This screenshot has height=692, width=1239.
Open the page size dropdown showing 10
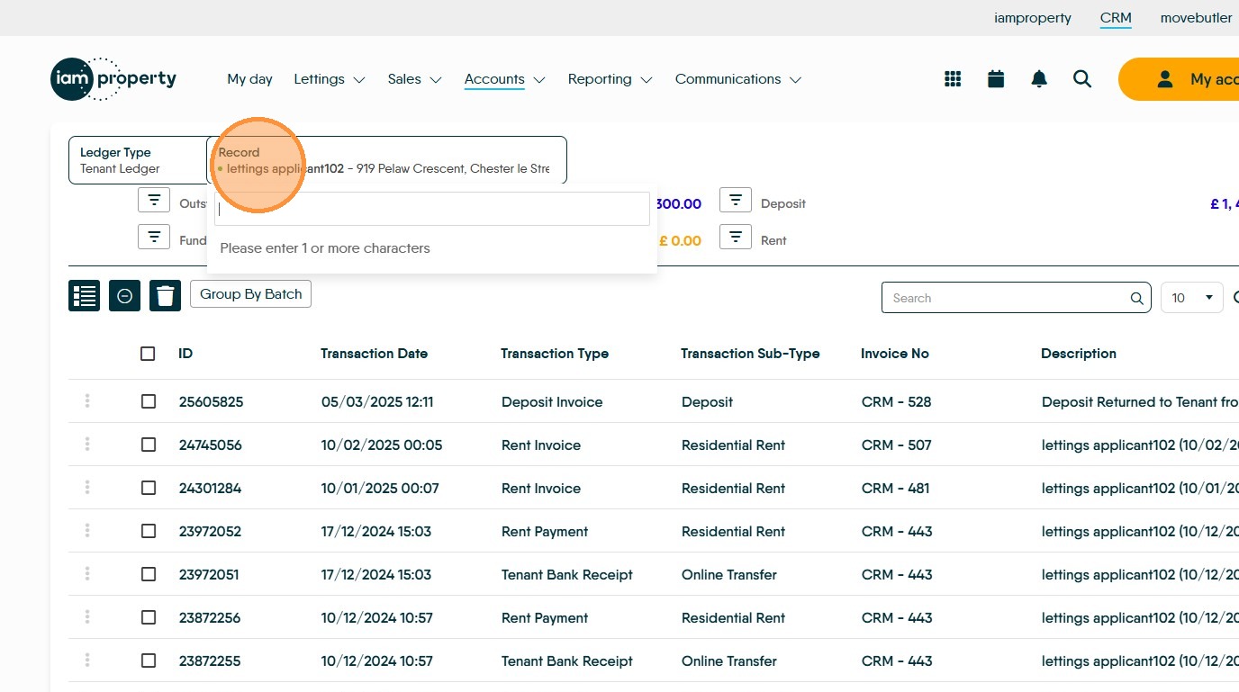coord(1191,298)
